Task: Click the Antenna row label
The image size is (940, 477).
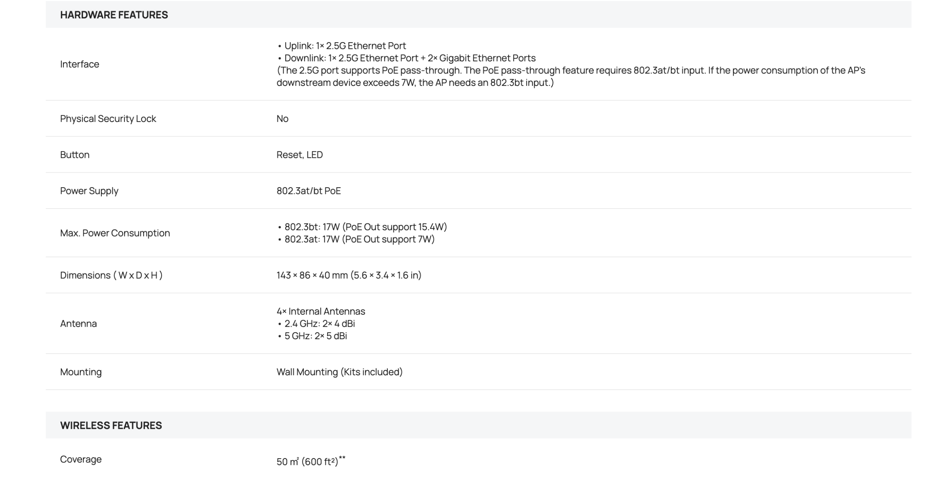Action: (x=79, y=324)
